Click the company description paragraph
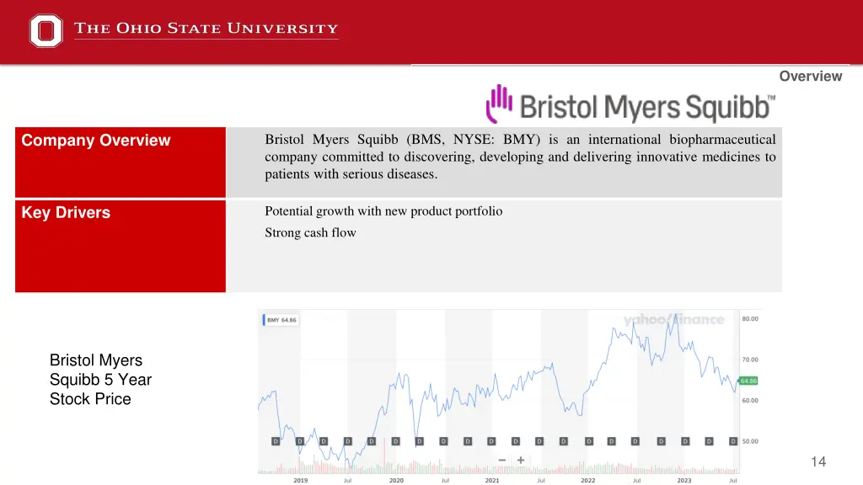Screen dimensions: 863x485 tap(520, 157)
